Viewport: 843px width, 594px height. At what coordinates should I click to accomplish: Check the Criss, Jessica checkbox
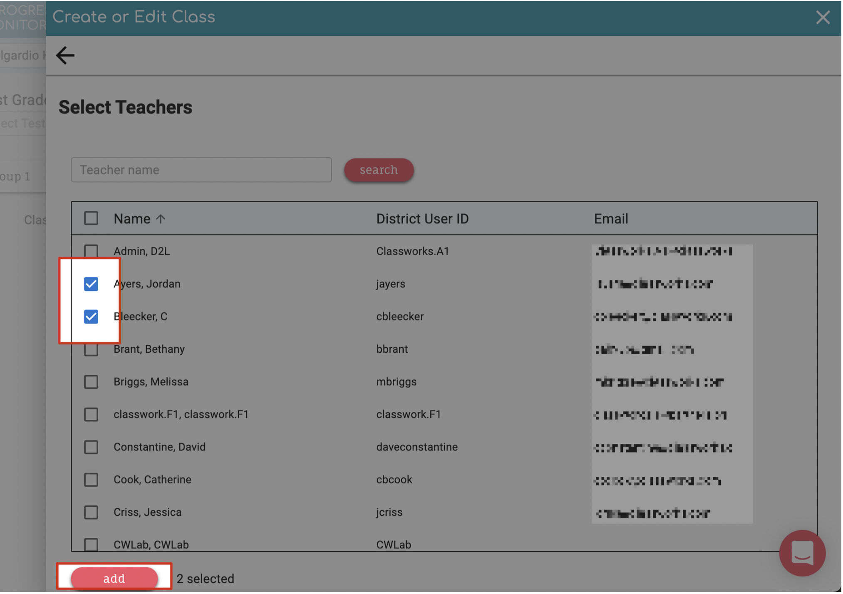pos(91,513)
